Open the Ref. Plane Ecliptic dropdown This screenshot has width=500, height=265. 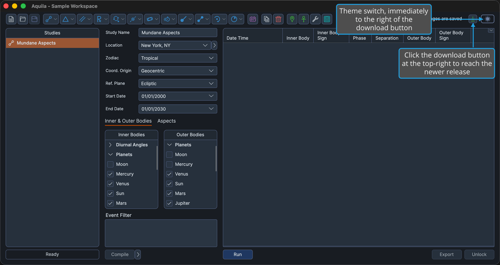(178, 83)
